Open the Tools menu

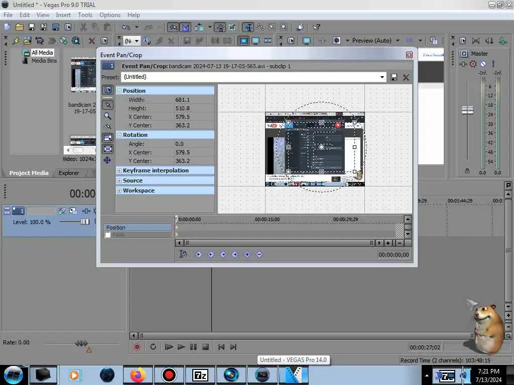85,15
